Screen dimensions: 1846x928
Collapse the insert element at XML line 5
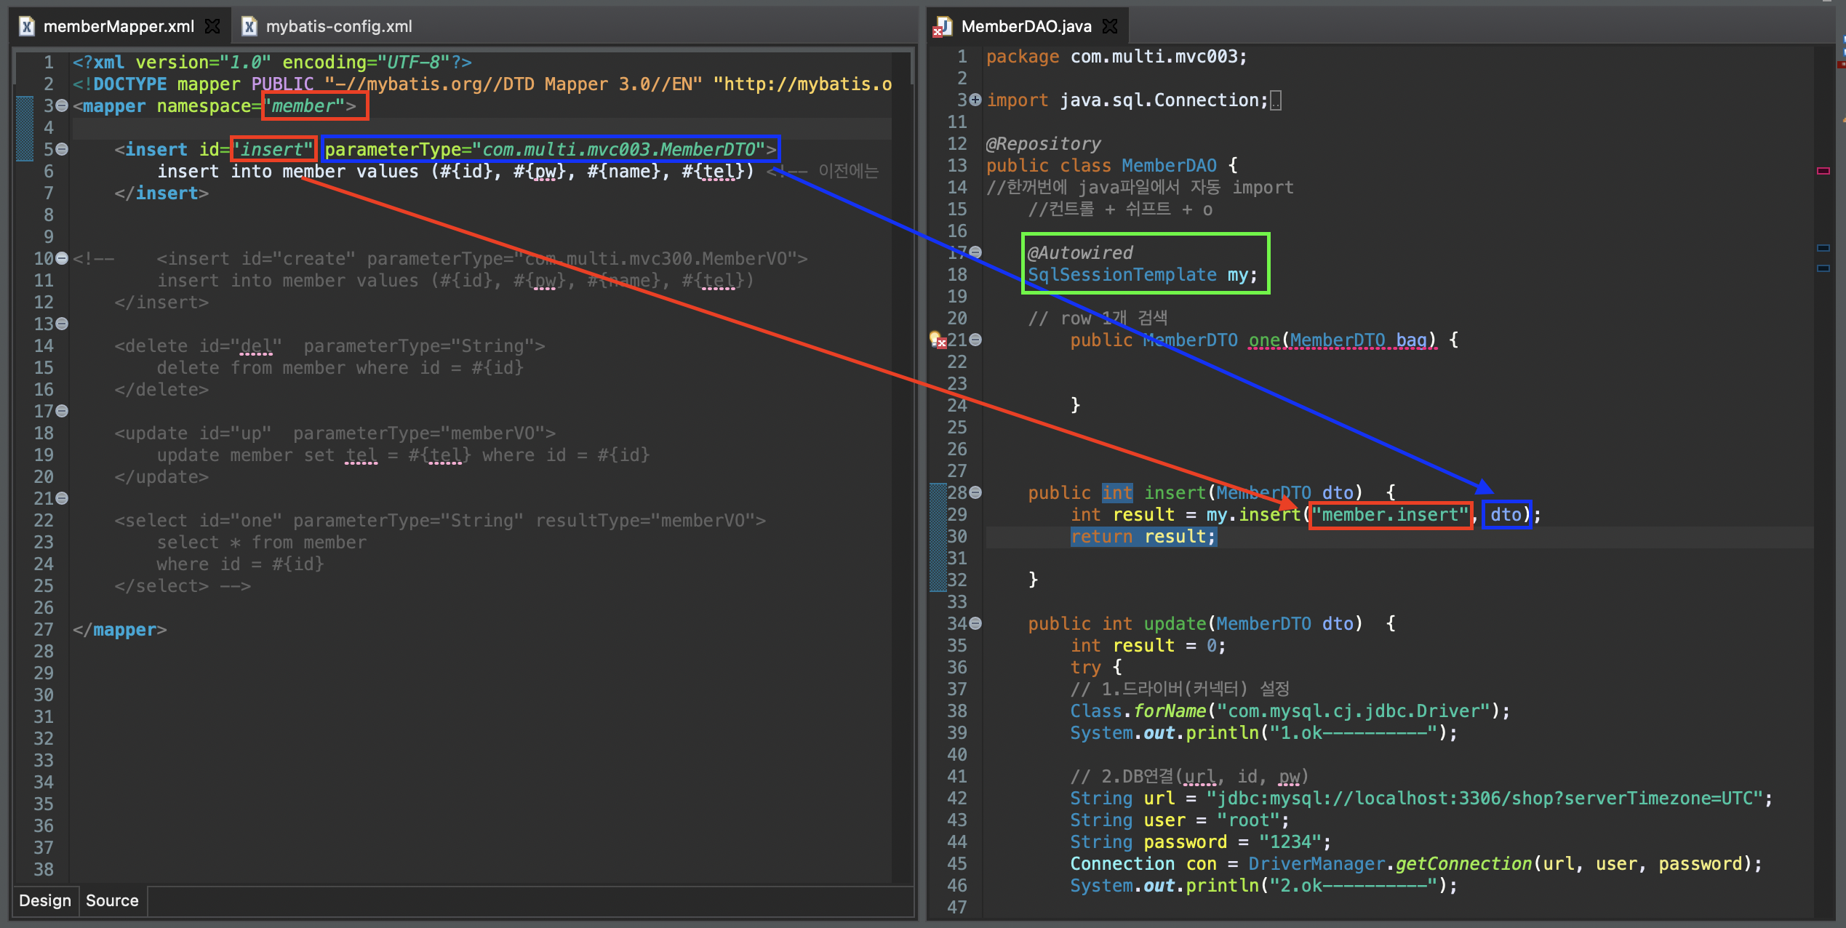(x=63, y=149)
